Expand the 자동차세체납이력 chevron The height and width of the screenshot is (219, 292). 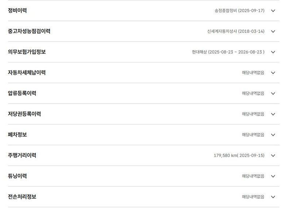(x=273, y=73)
